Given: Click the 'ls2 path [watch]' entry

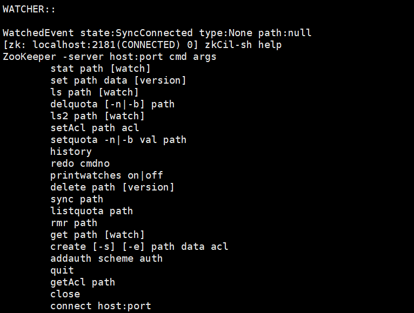Looking at the screenshot, I should pyautogui.click(x=97, y=116).
